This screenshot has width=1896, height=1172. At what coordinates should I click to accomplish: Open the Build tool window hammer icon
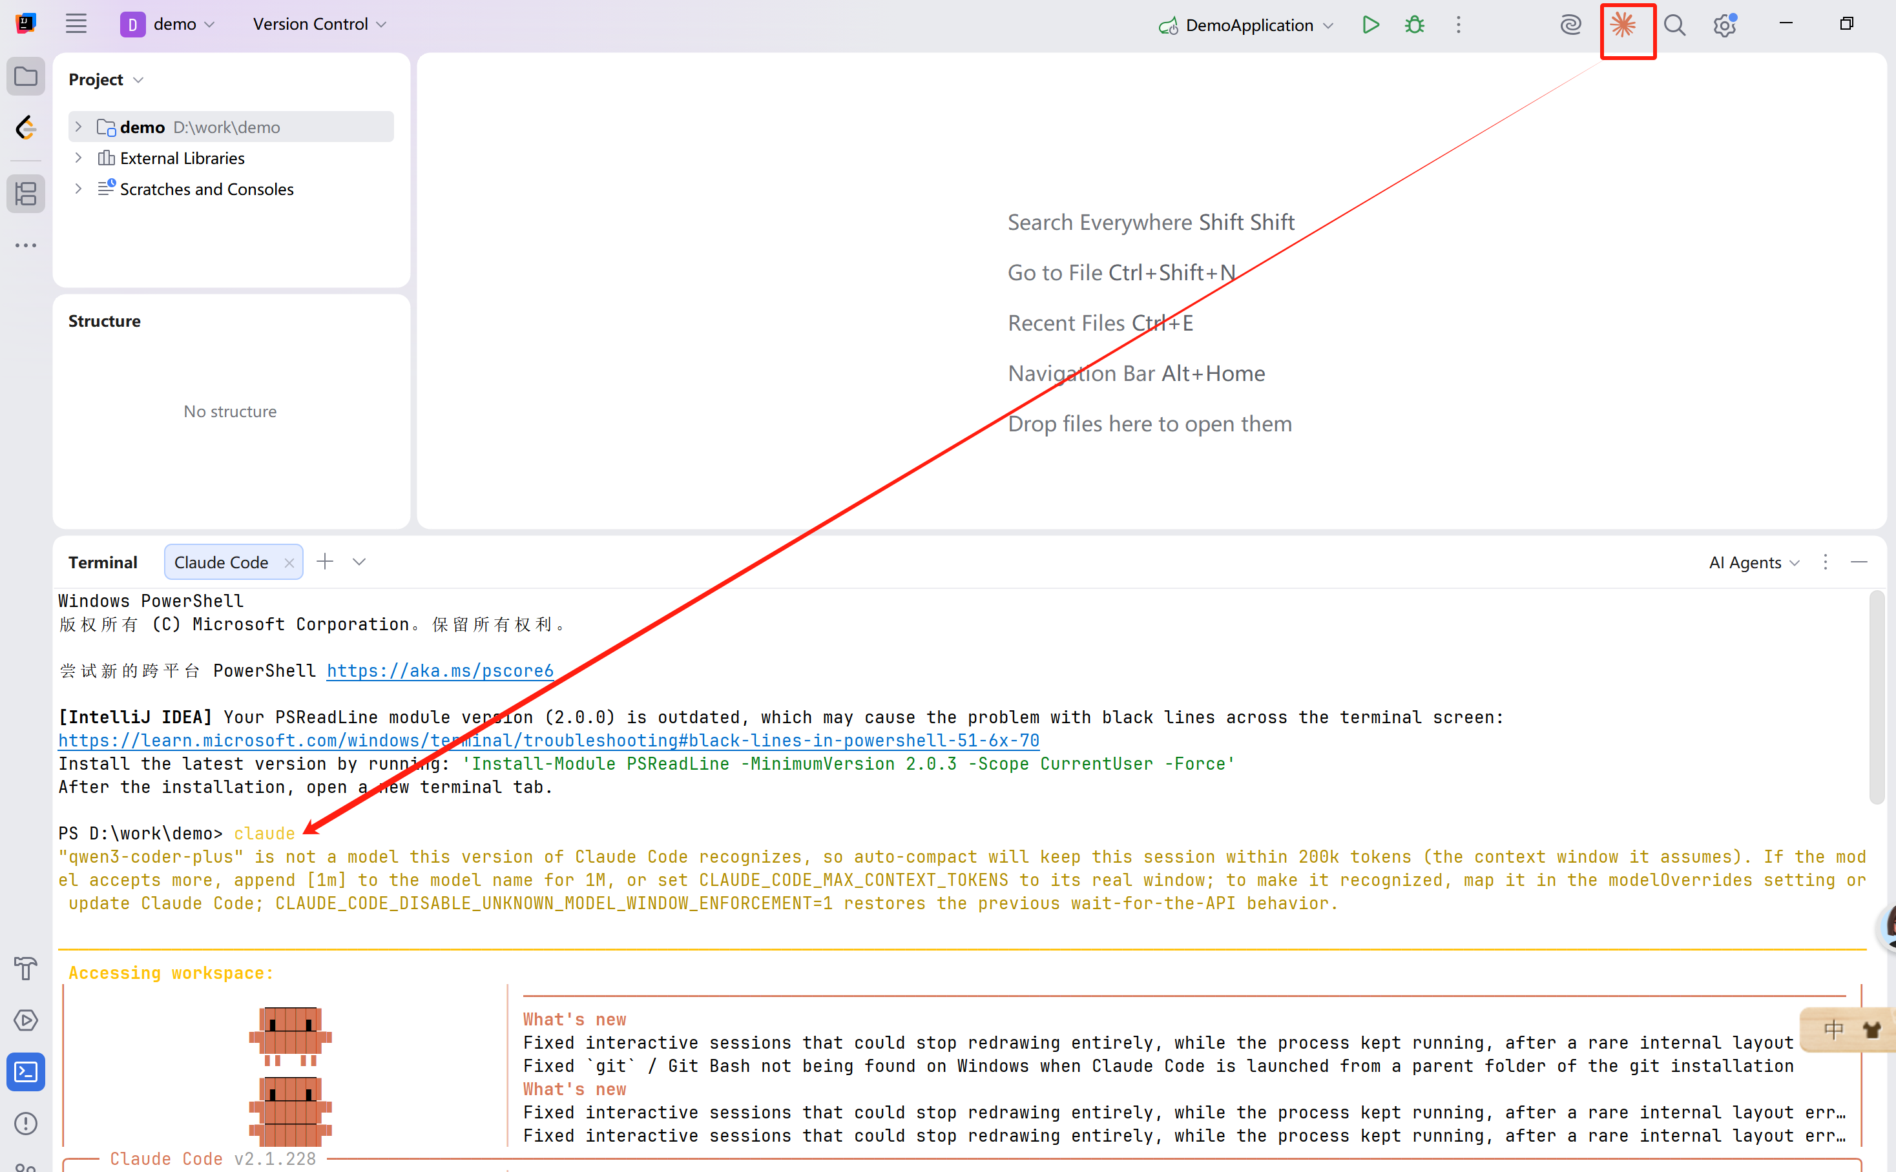pyautogui.click(x=26, y=968)
